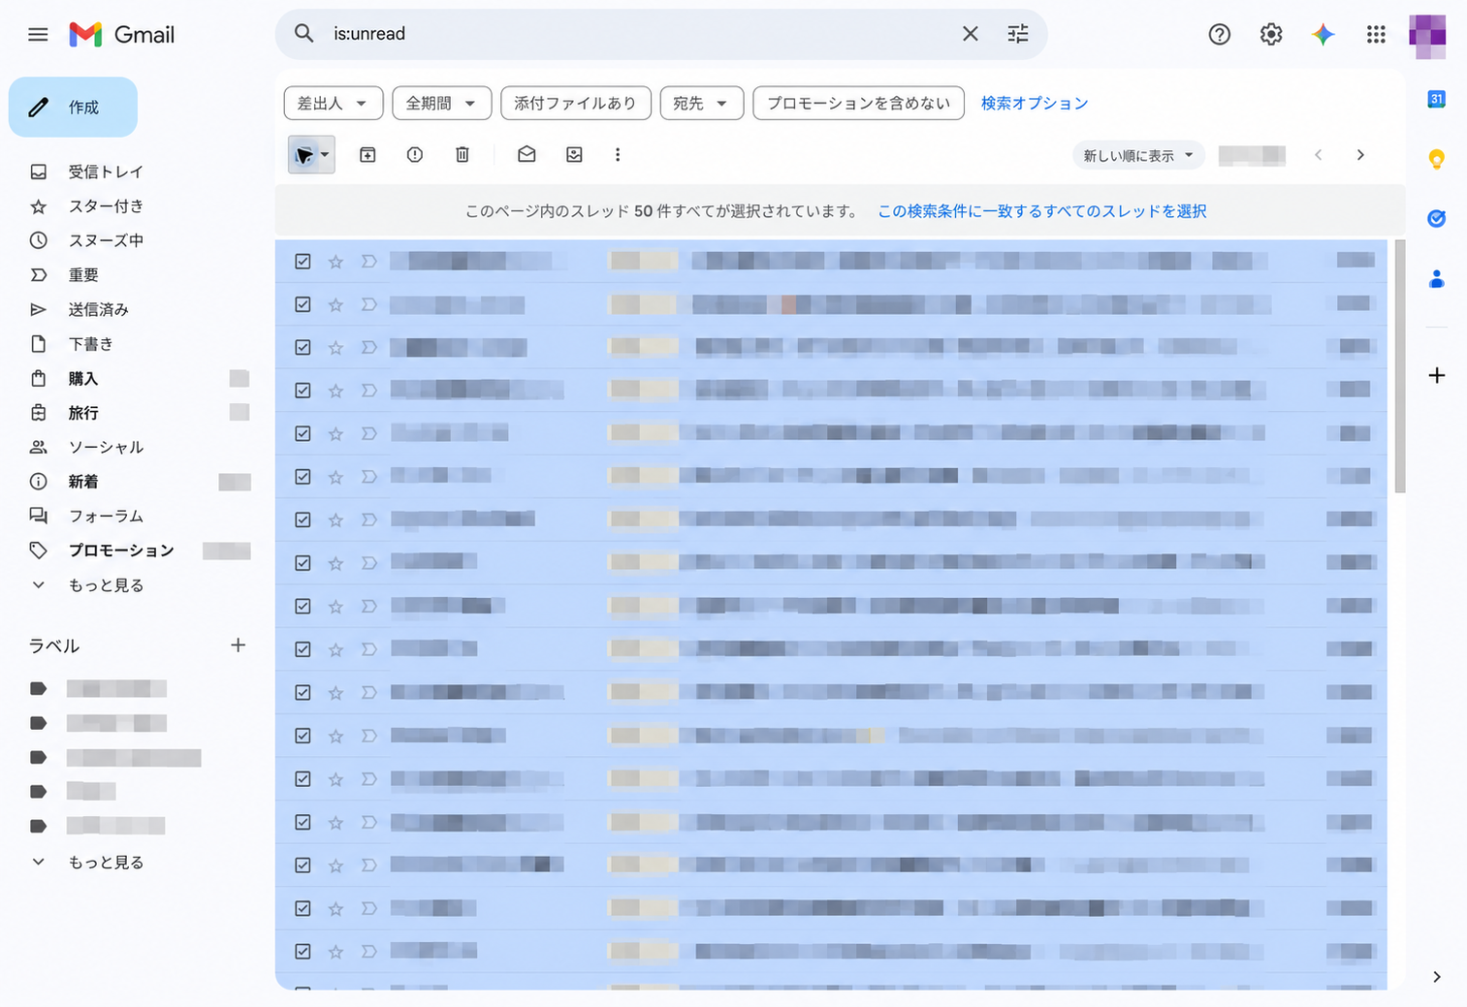Create a new label with the plus next to ラベル

pyautogui.click(x=239, y=645)
